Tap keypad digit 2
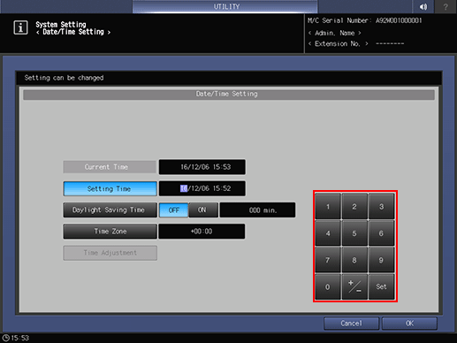 tap(354, 207)
